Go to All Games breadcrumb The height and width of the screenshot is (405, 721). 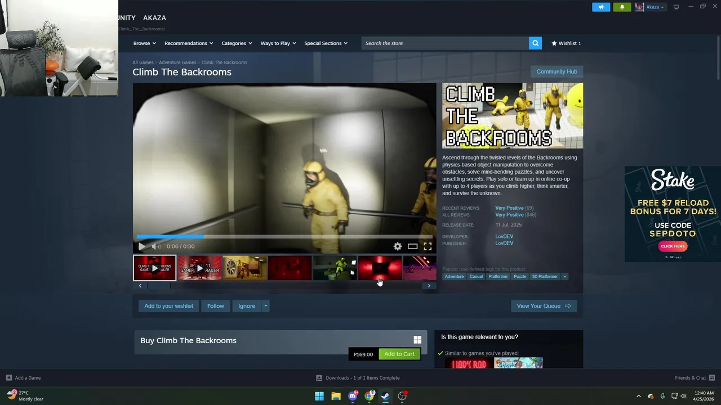[143, 62]
